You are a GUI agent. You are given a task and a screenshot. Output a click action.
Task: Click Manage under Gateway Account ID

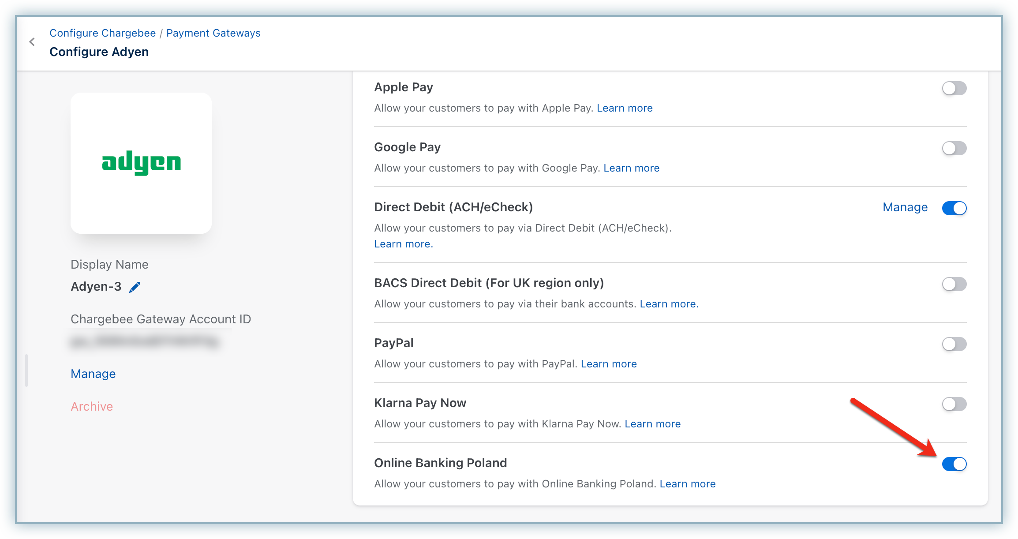(93, 374)
